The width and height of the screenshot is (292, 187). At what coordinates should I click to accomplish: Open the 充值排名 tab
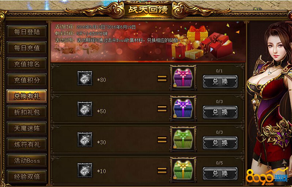pyautogui.click(x=27, y=64)
